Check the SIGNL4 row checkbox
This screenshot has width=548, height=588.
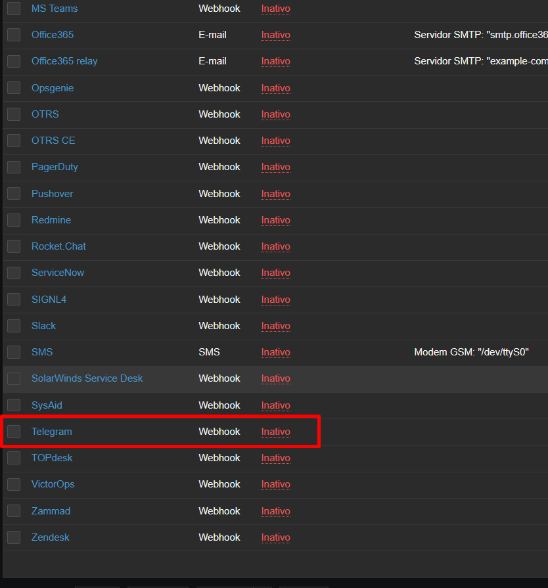[14, 300]
